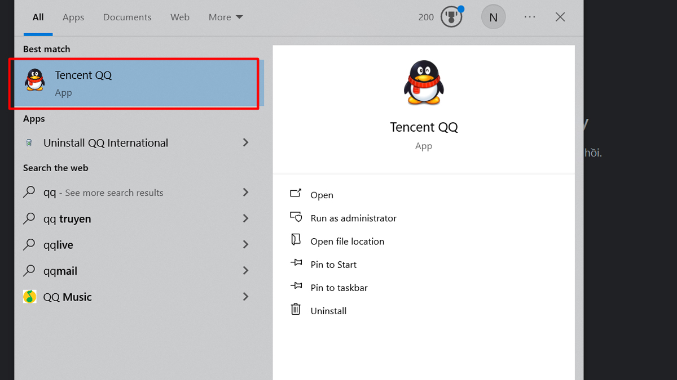Select the qq truyen web suggestion
The height and width of the screenshot is (380, 677).
coord(138,218)
